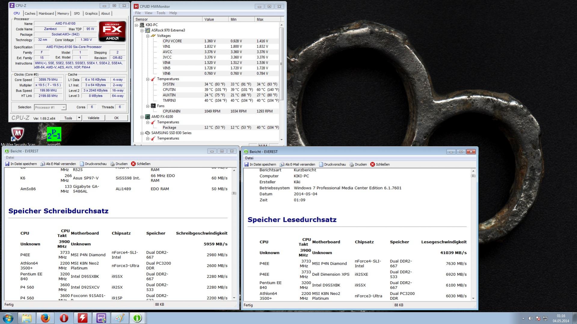
Task: Open the Help menu in HWMonitor
Action: click(173, 13)
